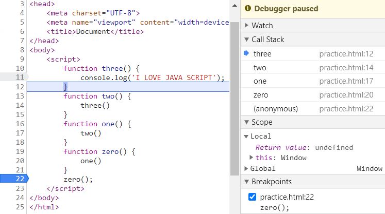Uncheck the practice.html:22 breakpoint
This screenshot has height=214, width=385.
tap(252, 197)
